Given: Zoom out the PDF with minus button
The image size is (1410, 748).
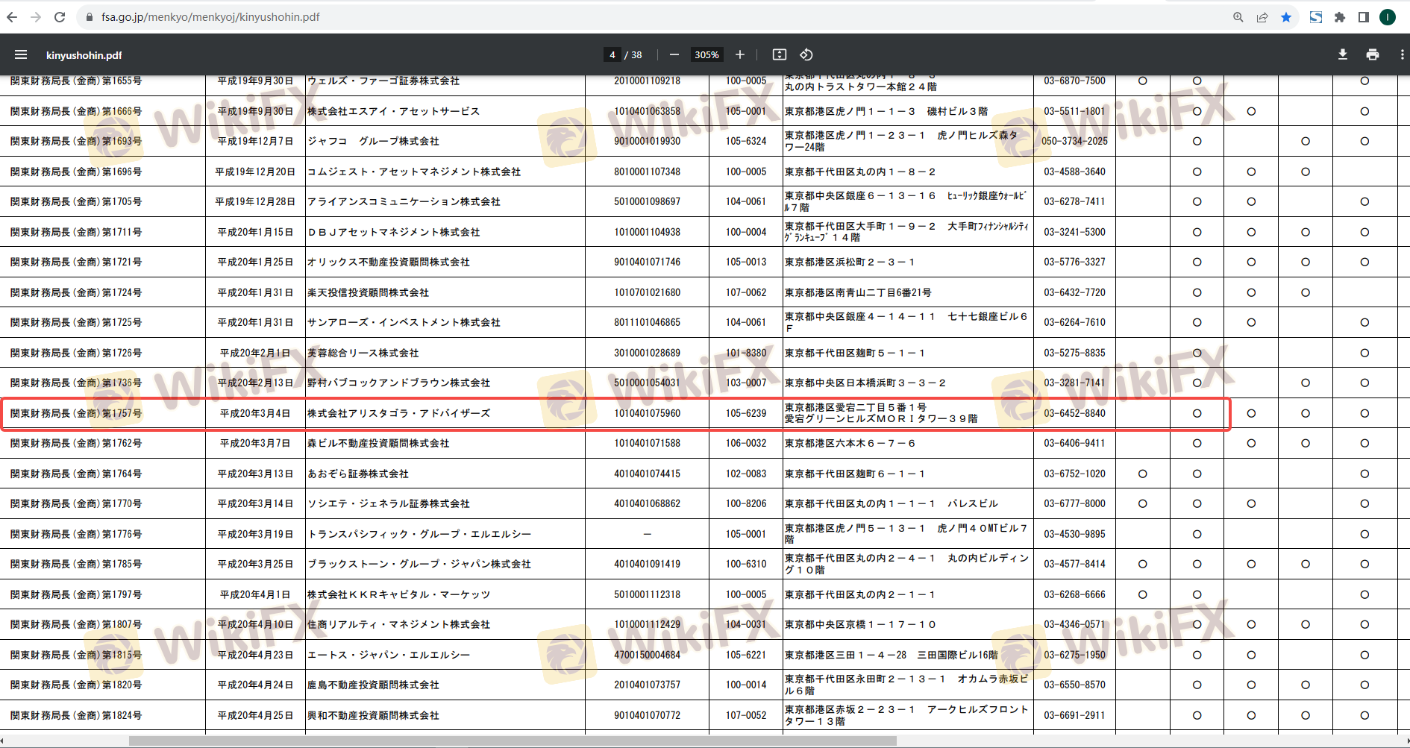Looking at the screenshot, I should 674,54.
